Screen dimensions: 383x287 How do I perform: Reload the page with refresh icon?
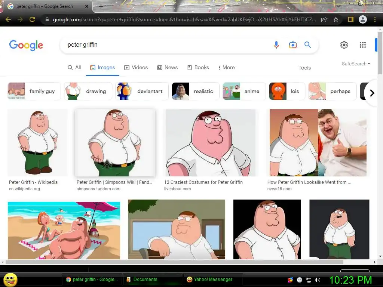click(x=32, y=19)
